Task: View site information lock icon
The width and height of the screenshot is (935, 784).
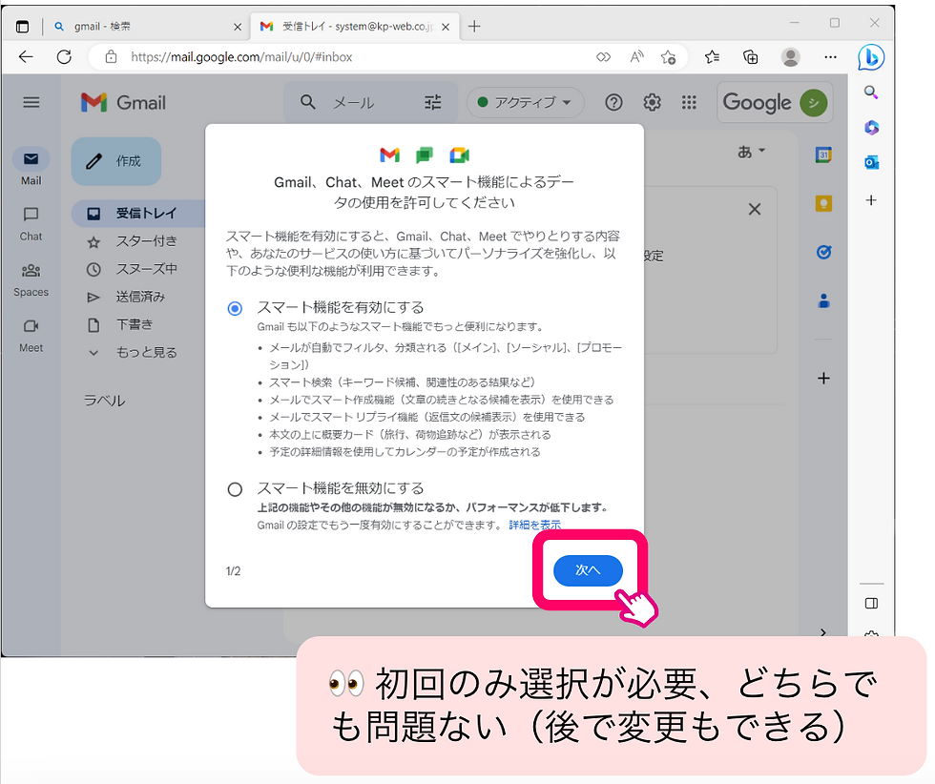Action: pyautogui.click(x=111, y=57)
